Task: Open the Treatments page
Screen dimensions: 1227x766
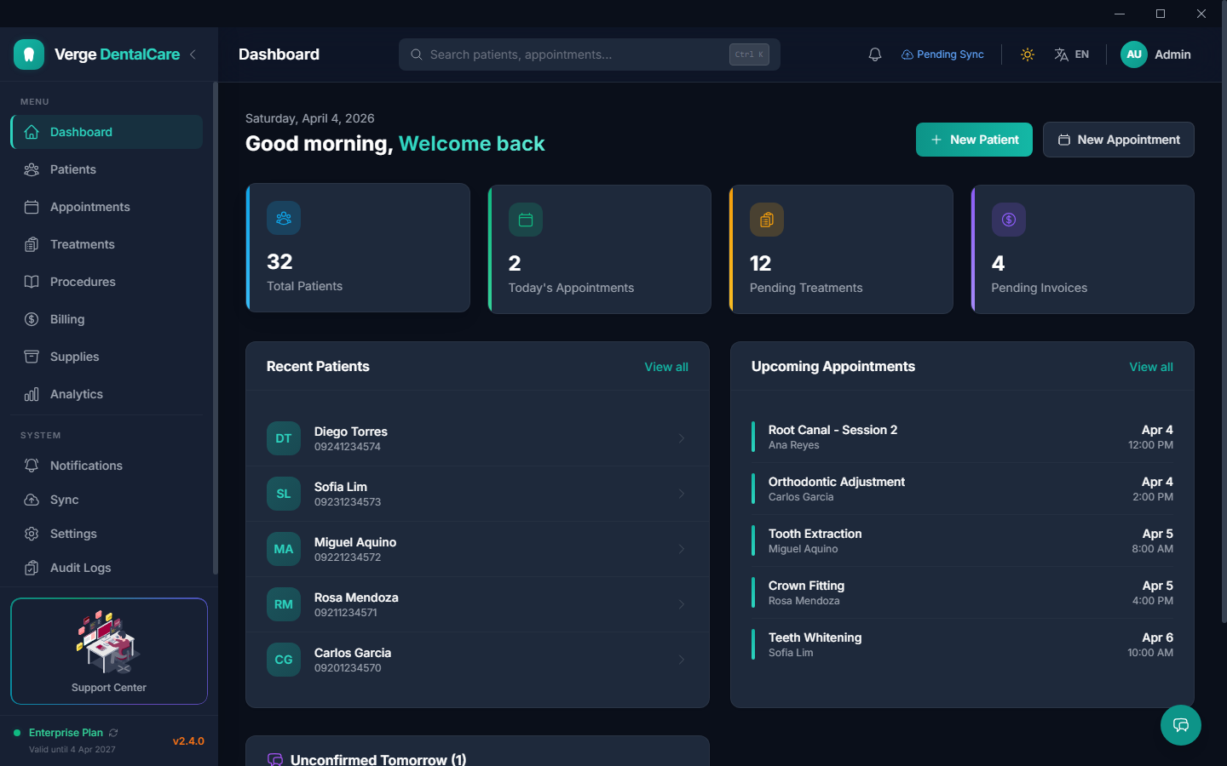Action: [x=107, y=244]
